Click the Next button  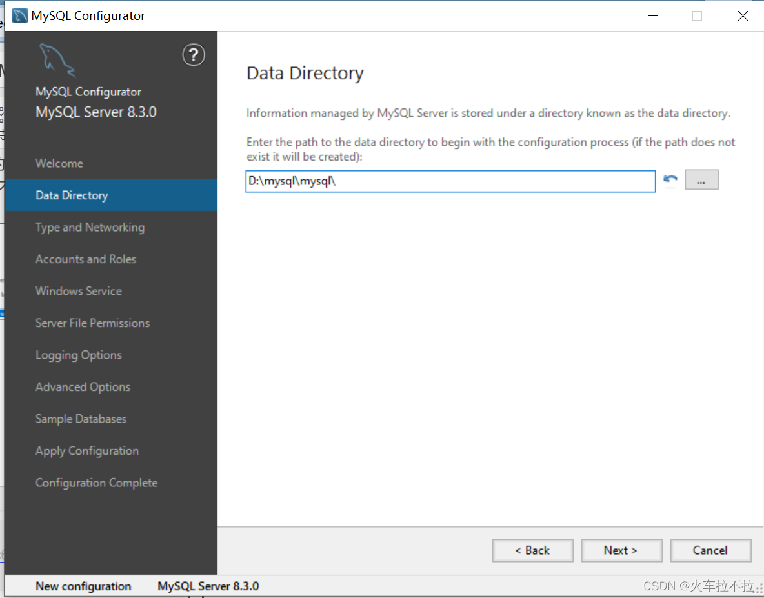point(621,550)
